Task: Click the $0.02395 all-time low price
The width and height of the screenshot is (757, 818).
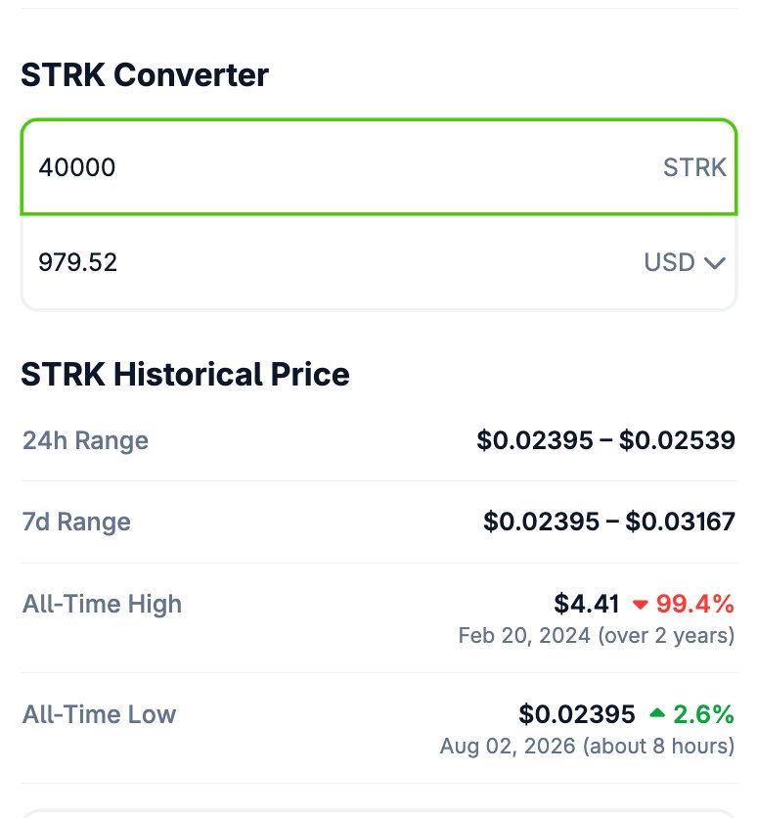Action: click(x=577, y=713)
